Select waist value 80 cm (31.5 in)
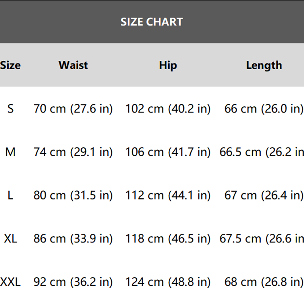This screenshot has height=304, width=304. click(73, 195)
